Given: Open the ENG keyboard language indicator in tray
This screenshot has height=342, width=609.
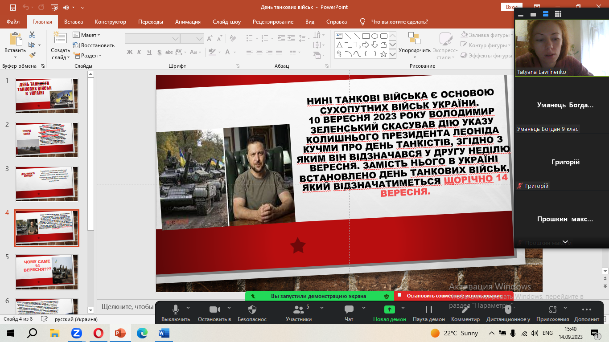Looking at the screenshot, I should [x=547, y=333].
